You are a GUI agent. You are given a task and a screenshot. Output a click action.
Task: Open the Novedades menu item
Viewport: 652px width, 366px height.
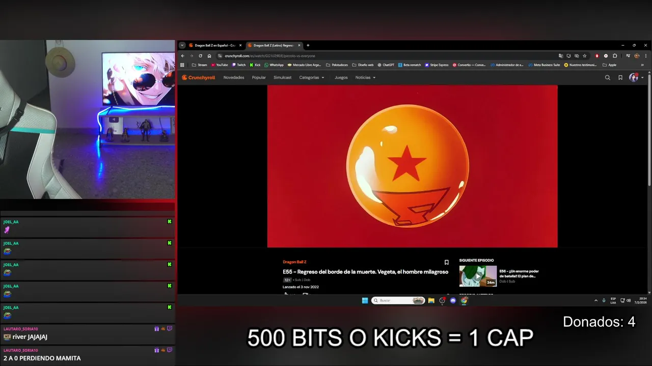coord(234,78)
